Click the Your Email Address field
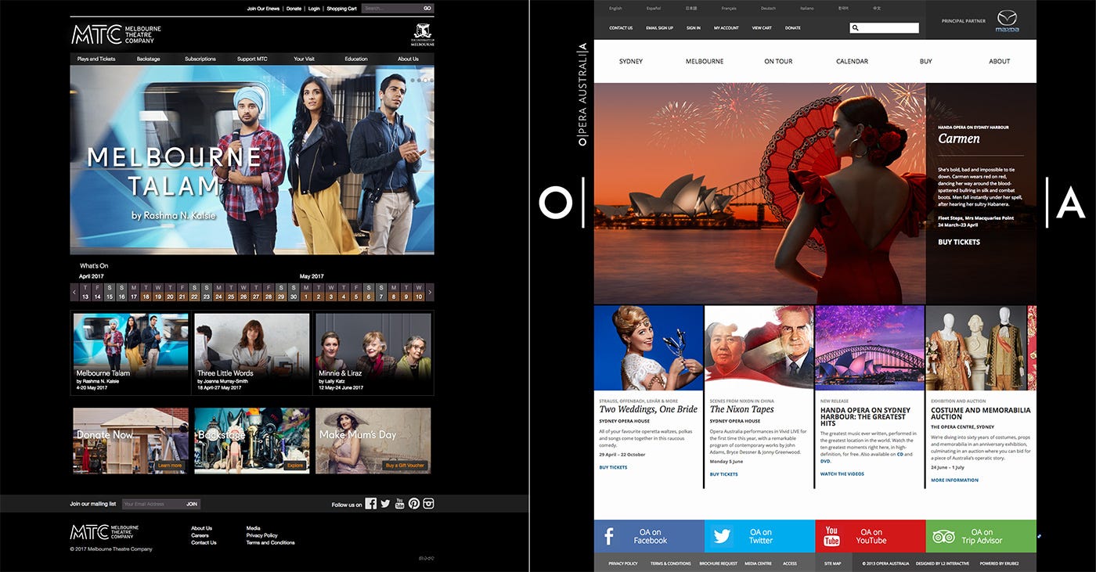The height and width of the screenshot is (572, 1096). point(153,504)
